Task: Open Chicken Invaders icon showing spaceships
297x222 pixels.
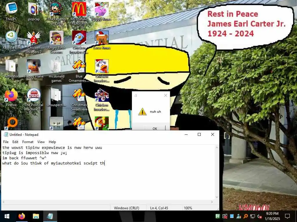Action: tap(102, 99)
